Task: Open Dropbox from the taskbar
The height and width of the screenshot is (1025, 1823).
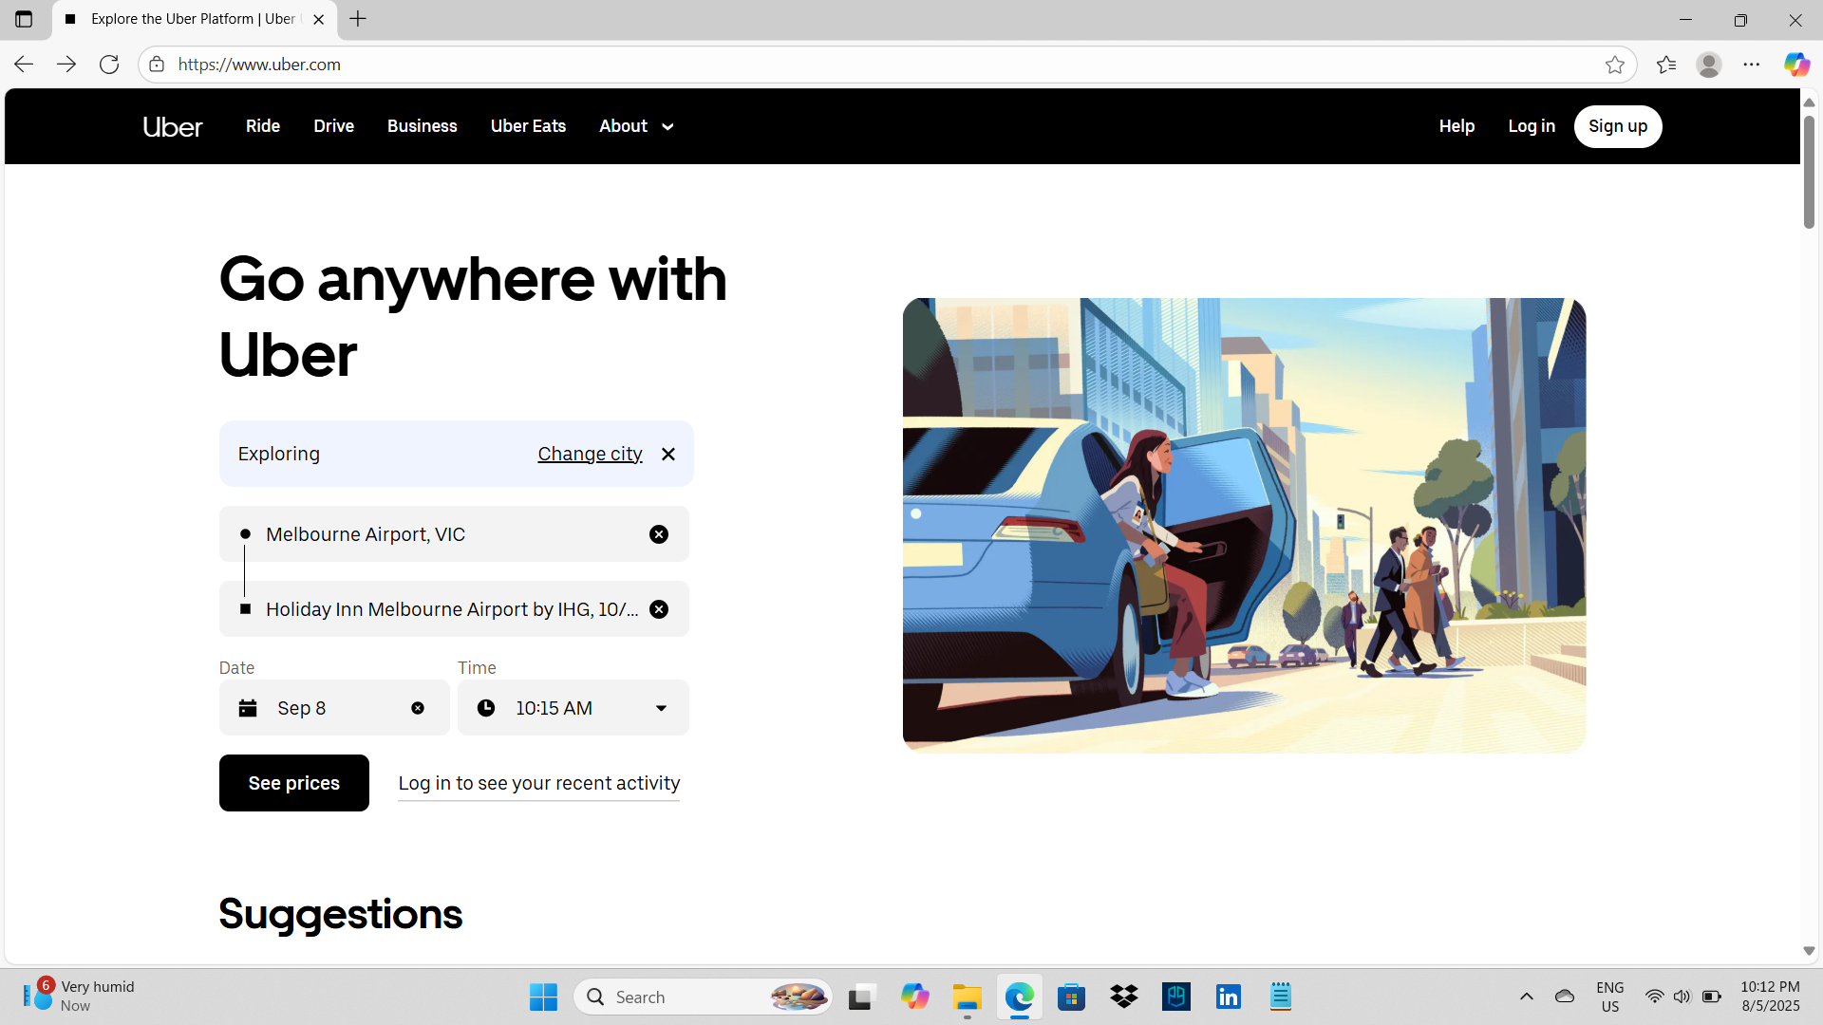Action: click(x=1124, y=997)
